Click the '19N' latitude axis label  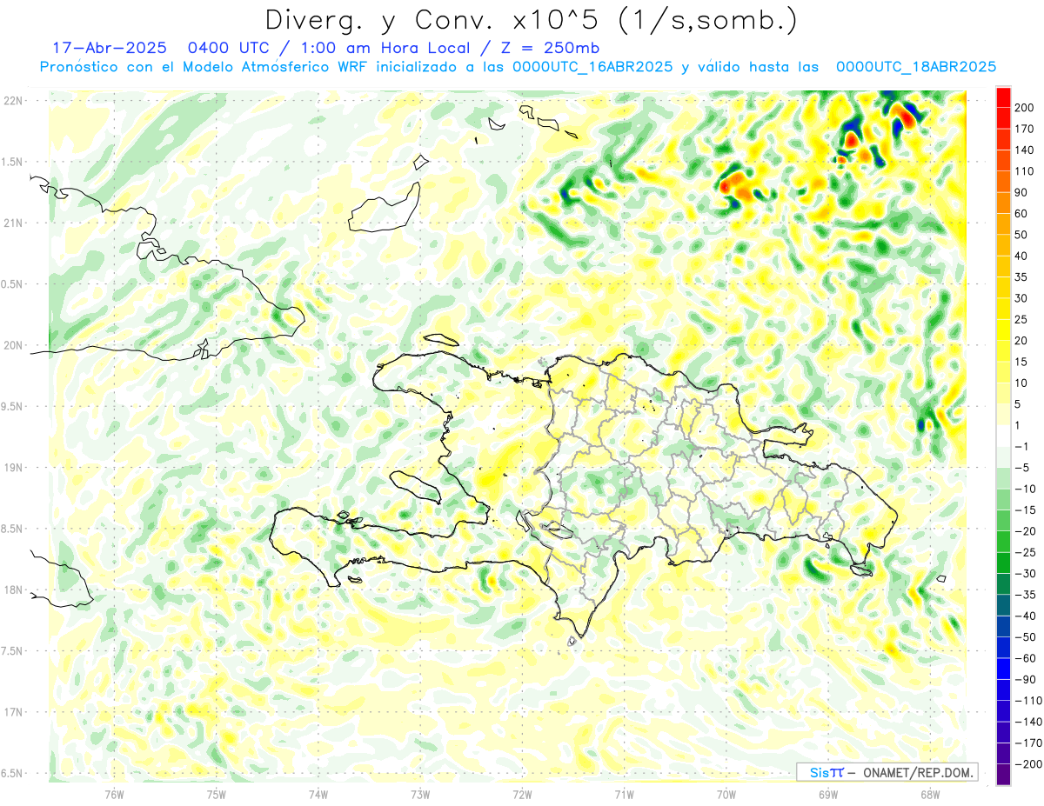14,468
